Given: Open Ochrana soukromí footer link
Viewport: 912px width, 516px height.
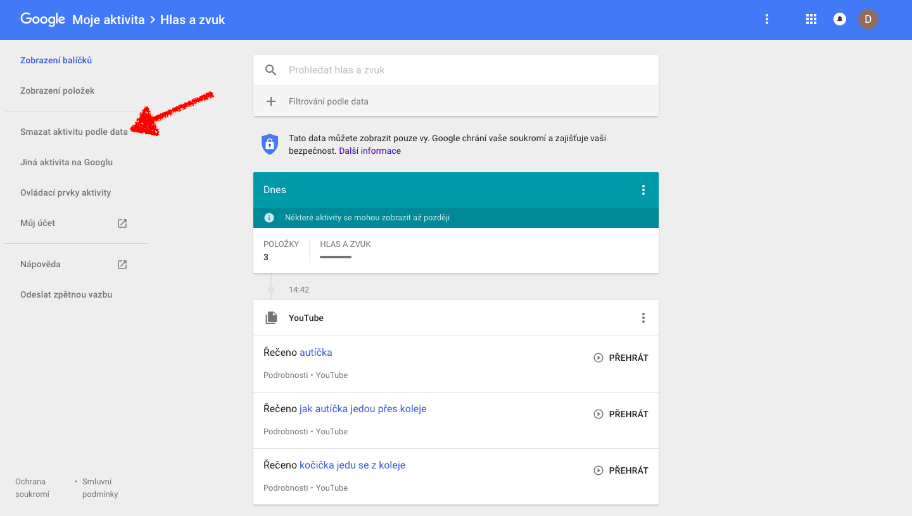Looking at the screenshot, I should click(x=32, y=488).
